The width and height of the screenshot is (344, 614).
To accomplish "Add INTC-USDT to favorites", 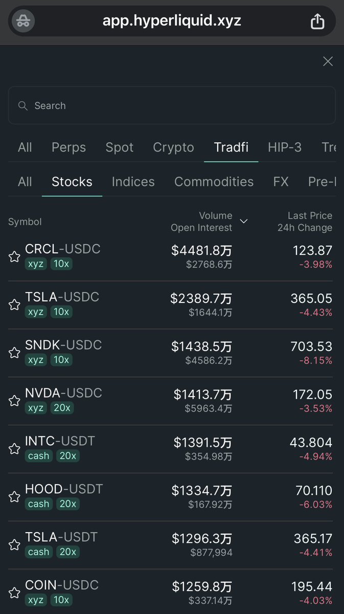I will 14,449.
